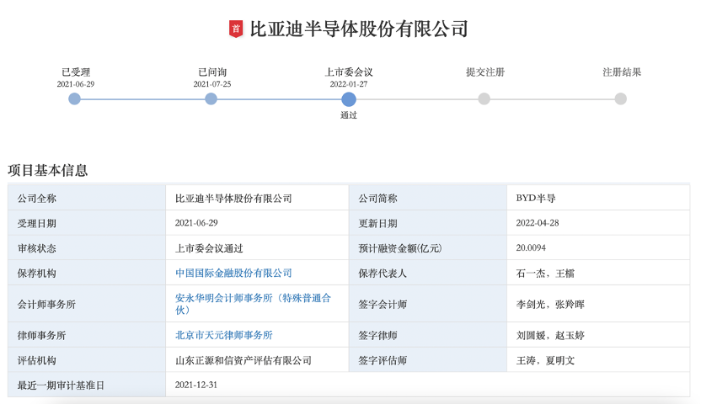Click the 已受理 stage marker dot
The image size is (701, 404).
pos(75,99)
